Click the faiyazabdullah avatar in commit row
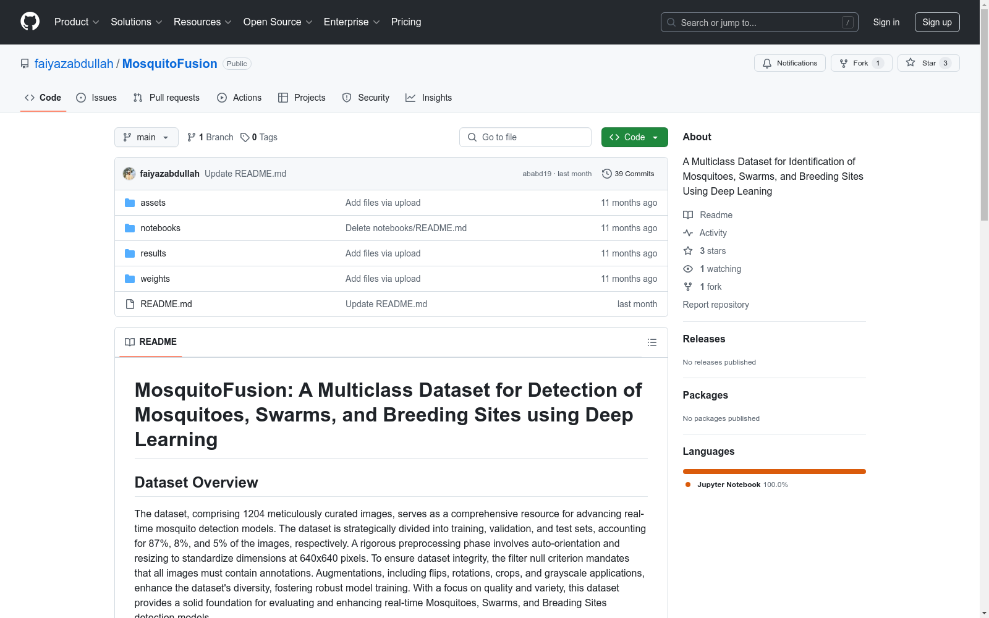 (129, 174)
